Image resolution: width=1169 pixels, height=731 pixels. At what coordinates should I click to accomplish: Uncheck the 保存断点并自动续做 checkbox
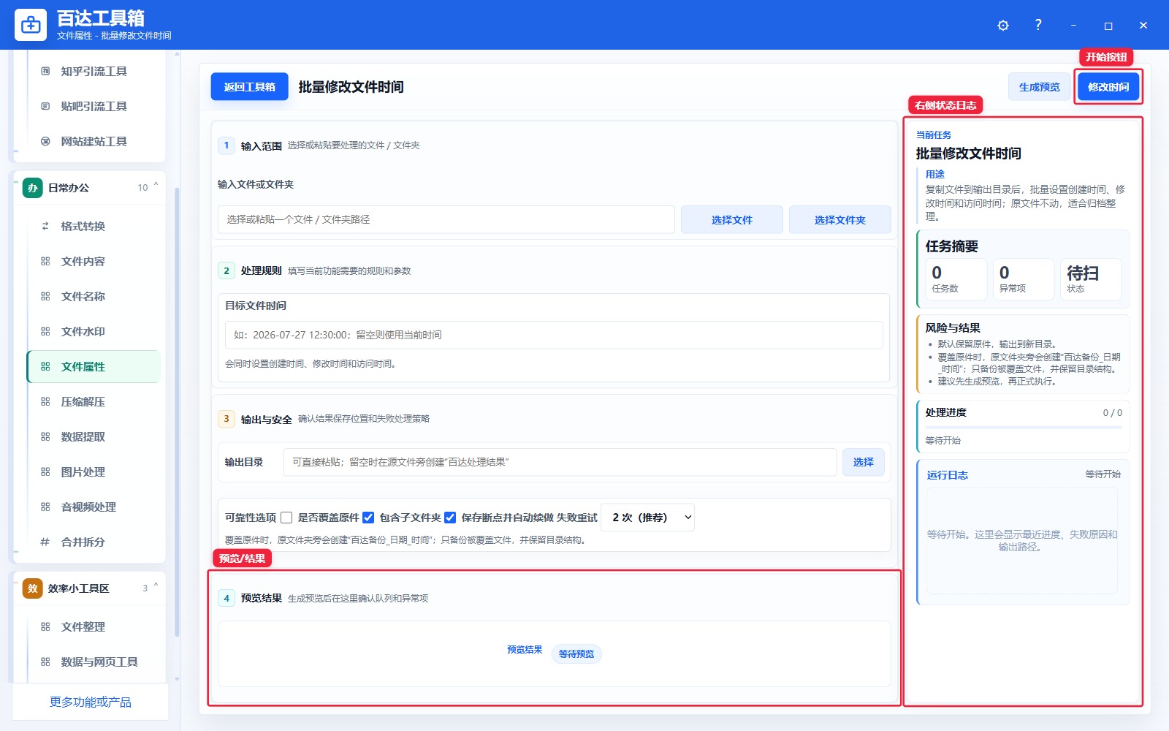point(450,518)
